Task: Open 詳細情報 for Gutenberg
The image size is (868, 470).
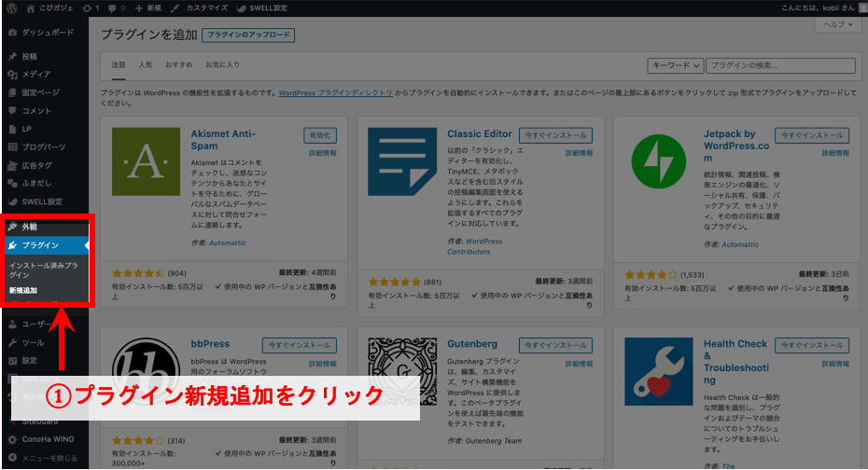Action: click(579, 364)
